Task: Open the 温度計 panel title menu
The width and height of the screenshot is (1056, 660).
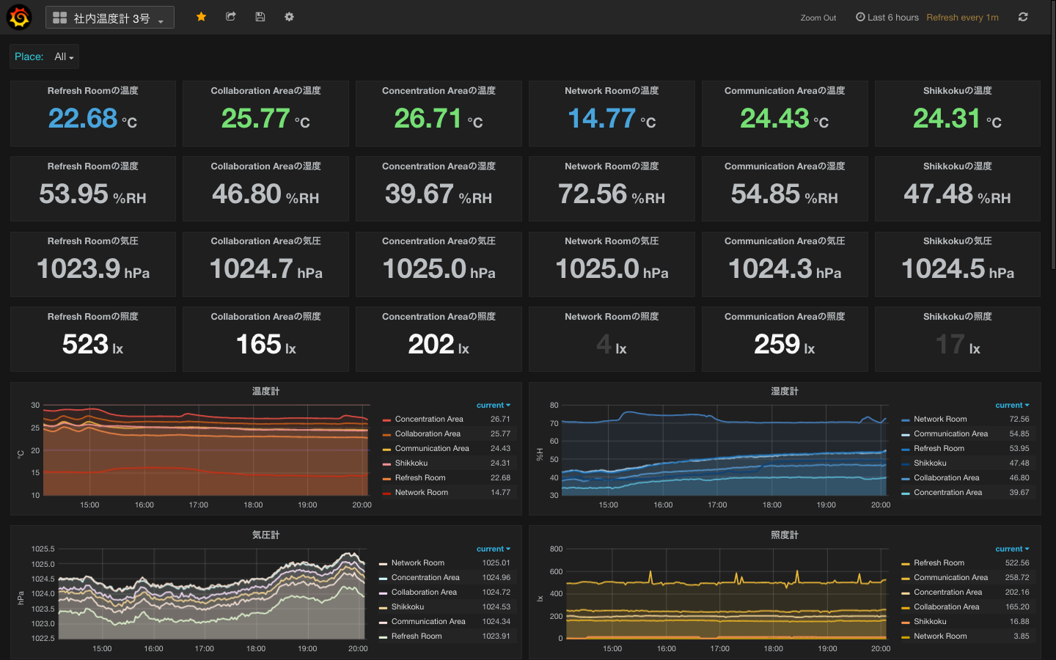Action: coord(265,392)
